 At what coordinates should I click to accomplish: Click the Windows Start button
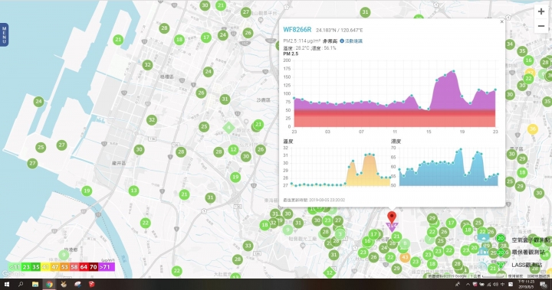pos(7,285)
